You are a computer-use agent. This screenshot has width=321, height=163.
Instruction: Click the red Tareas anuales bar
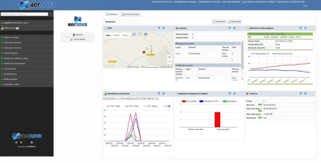point(217,120)
